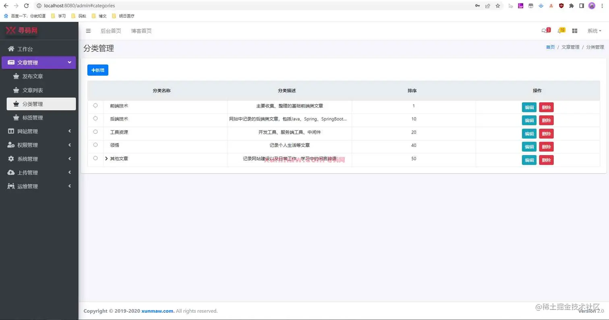Open the 百度一下，你就知道 bookmark
The width and height of the screenshot is (609, 320).
(x=25, y=16)
